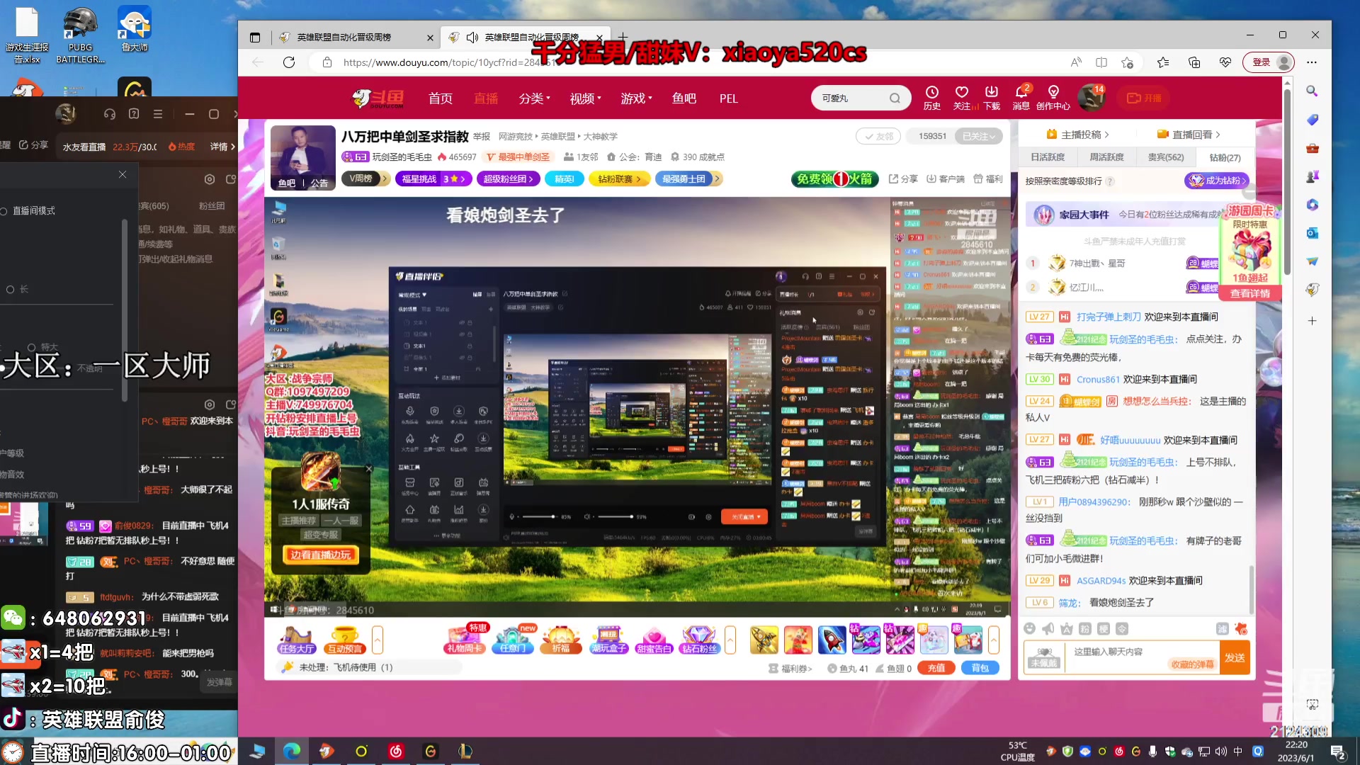Click the 充值 recharge button
1360x765 pixels.
tap(936, 668)
